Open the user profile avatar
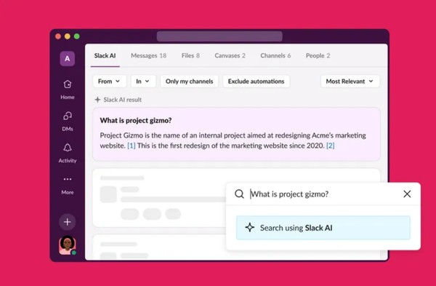The width and height of the screenshot is (436, 286). [x=68, y=245]
